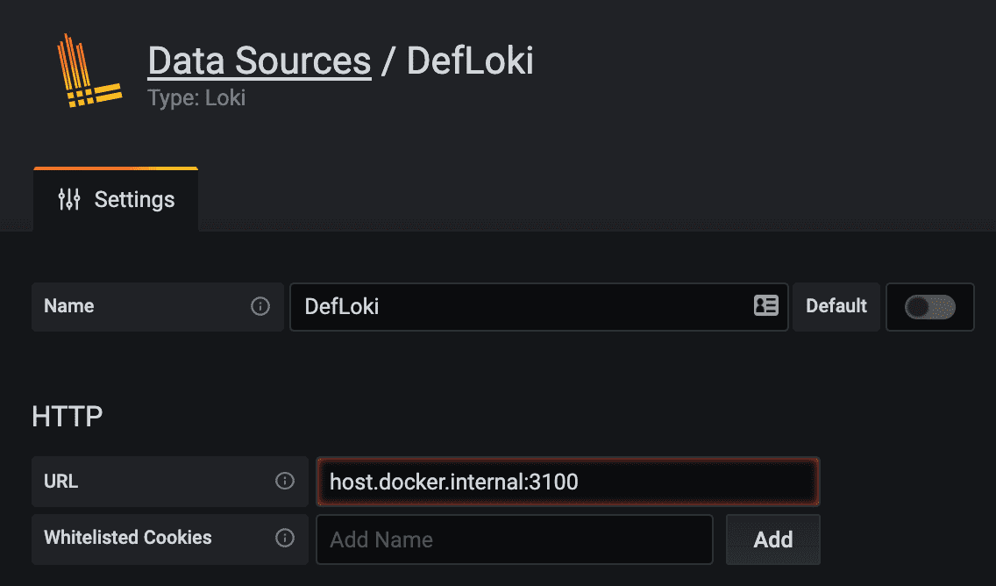Screen dimensions: 996x586
Task: Click the URL field label
Action: pyautogui.click(x=61, y=481)
